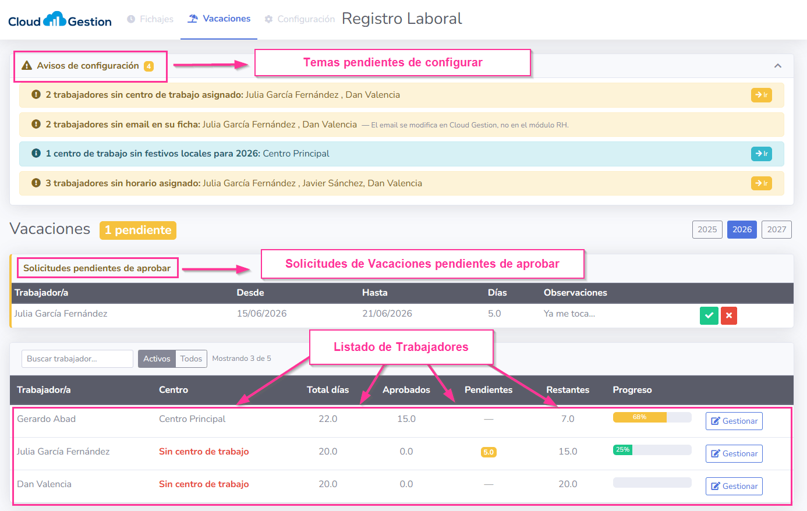
Task: Approve Julia García Fernández's vacation request
Action: pos(709,315)
